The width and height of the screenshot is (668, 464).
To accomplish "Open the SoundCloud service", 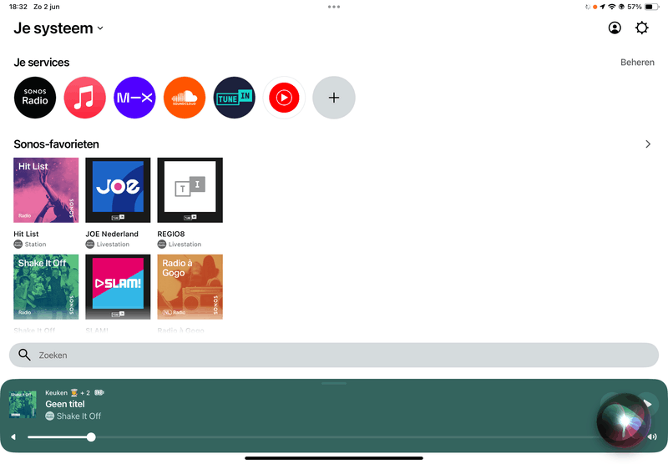I will [x=185, y=98].
